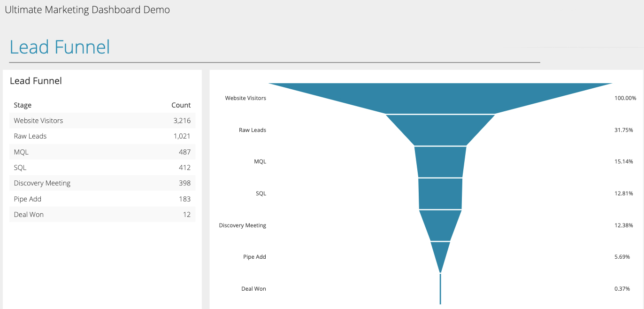Click the Website Visitors funnel segment
The image size is (644, 309).
click(x=440, y=98)
